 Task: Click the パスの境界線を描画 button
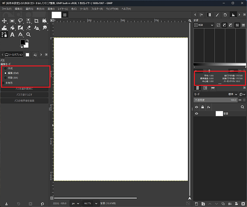pos(24,101)
